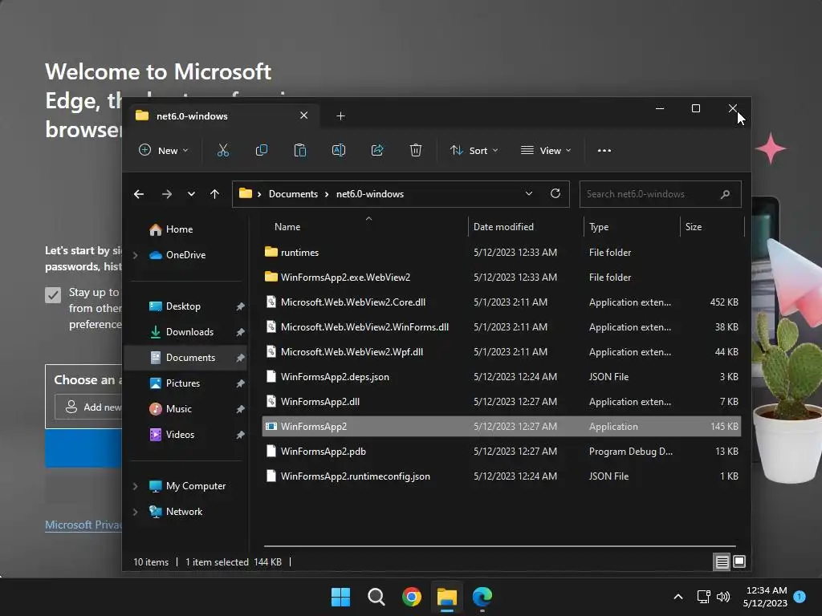This screenshot has width=822, height=616.
Task: Open the View dropdown
Action: click(x=546, y=150)
